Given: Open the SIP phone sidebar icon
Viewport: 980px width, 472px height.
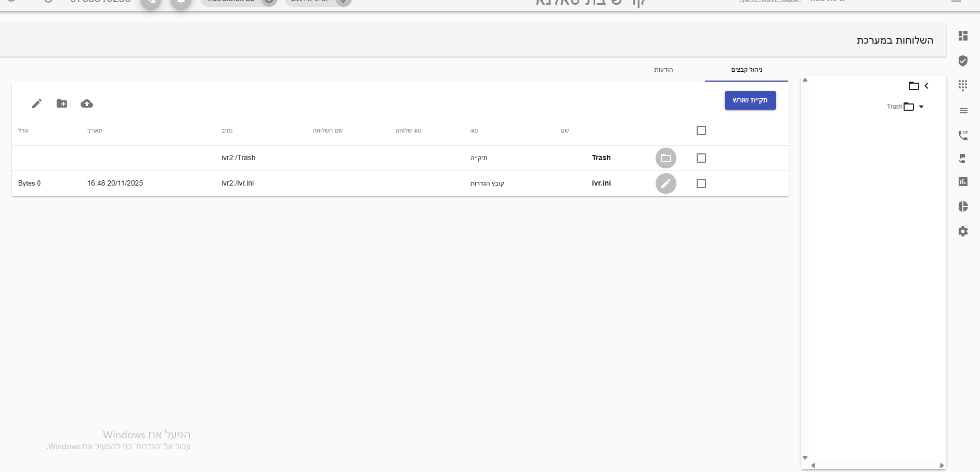Looking at the screenshot, I should (963, 135).
